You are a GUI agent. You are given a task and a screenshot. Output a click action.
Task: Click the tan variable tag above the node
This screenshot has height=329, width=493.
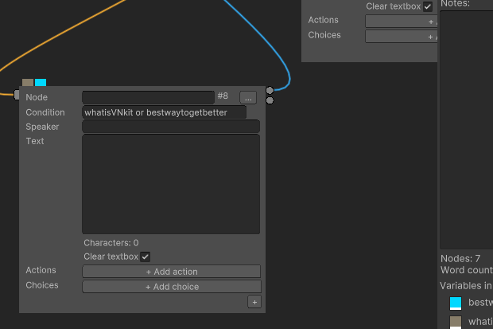point(28,82)
